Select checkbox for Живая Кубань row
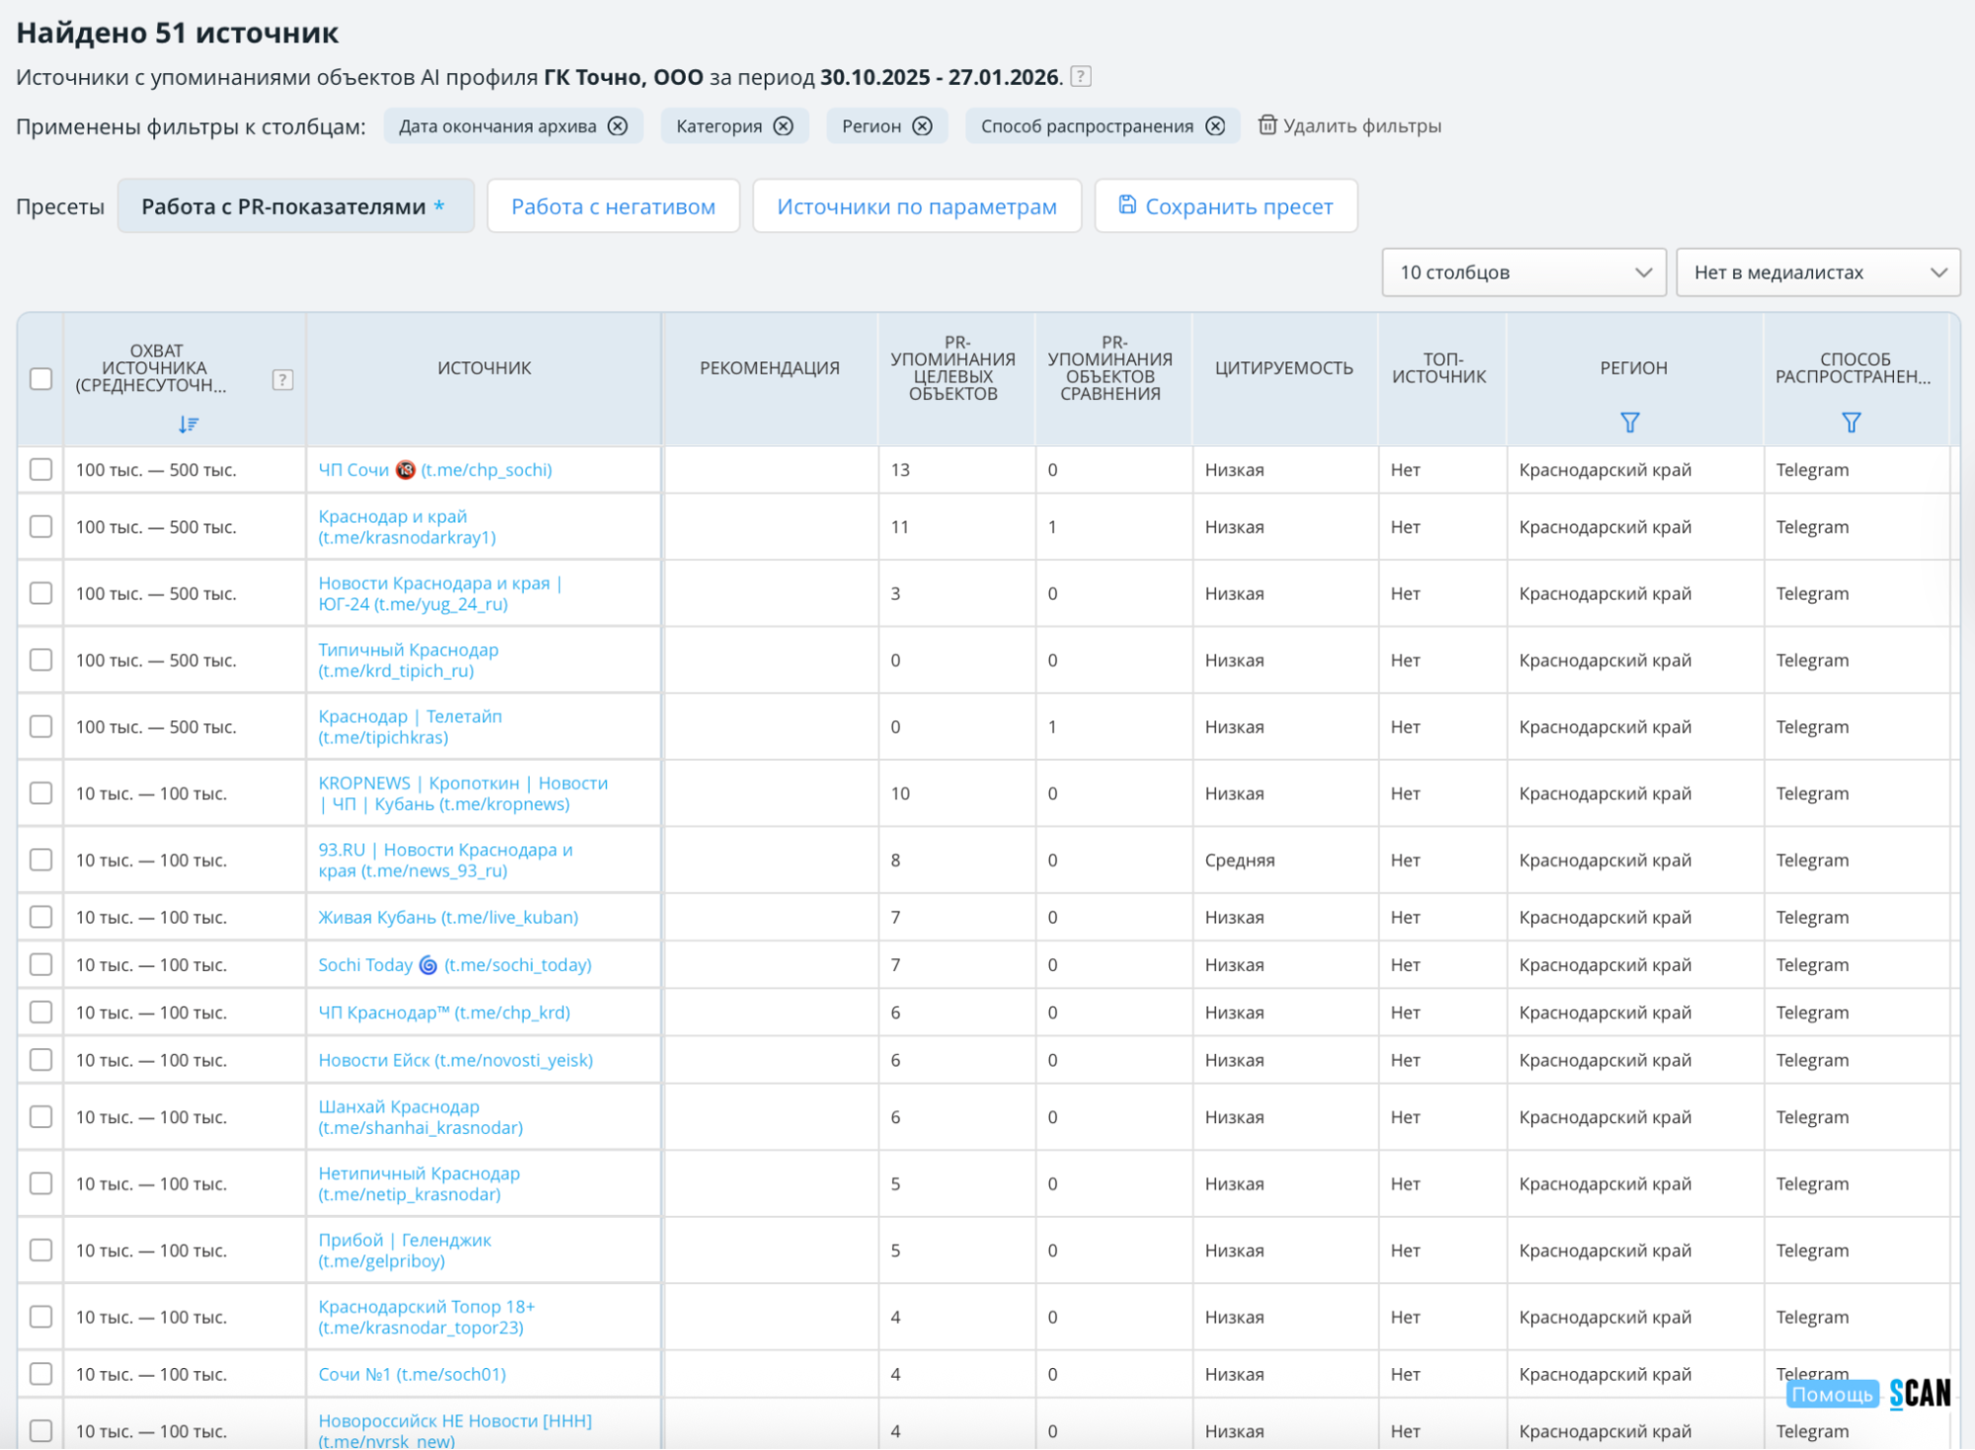Screen dimensions: 1975x1450 click(x=41, y=917)
